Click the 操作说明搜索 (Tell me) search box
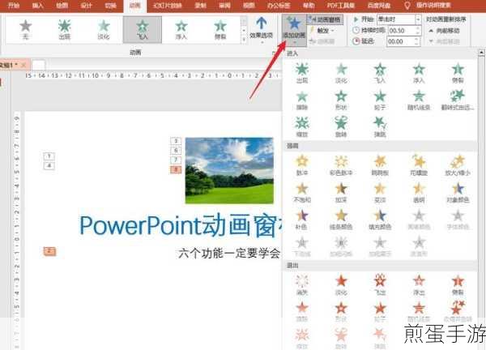The image size is (486, 350). point(433,5)
